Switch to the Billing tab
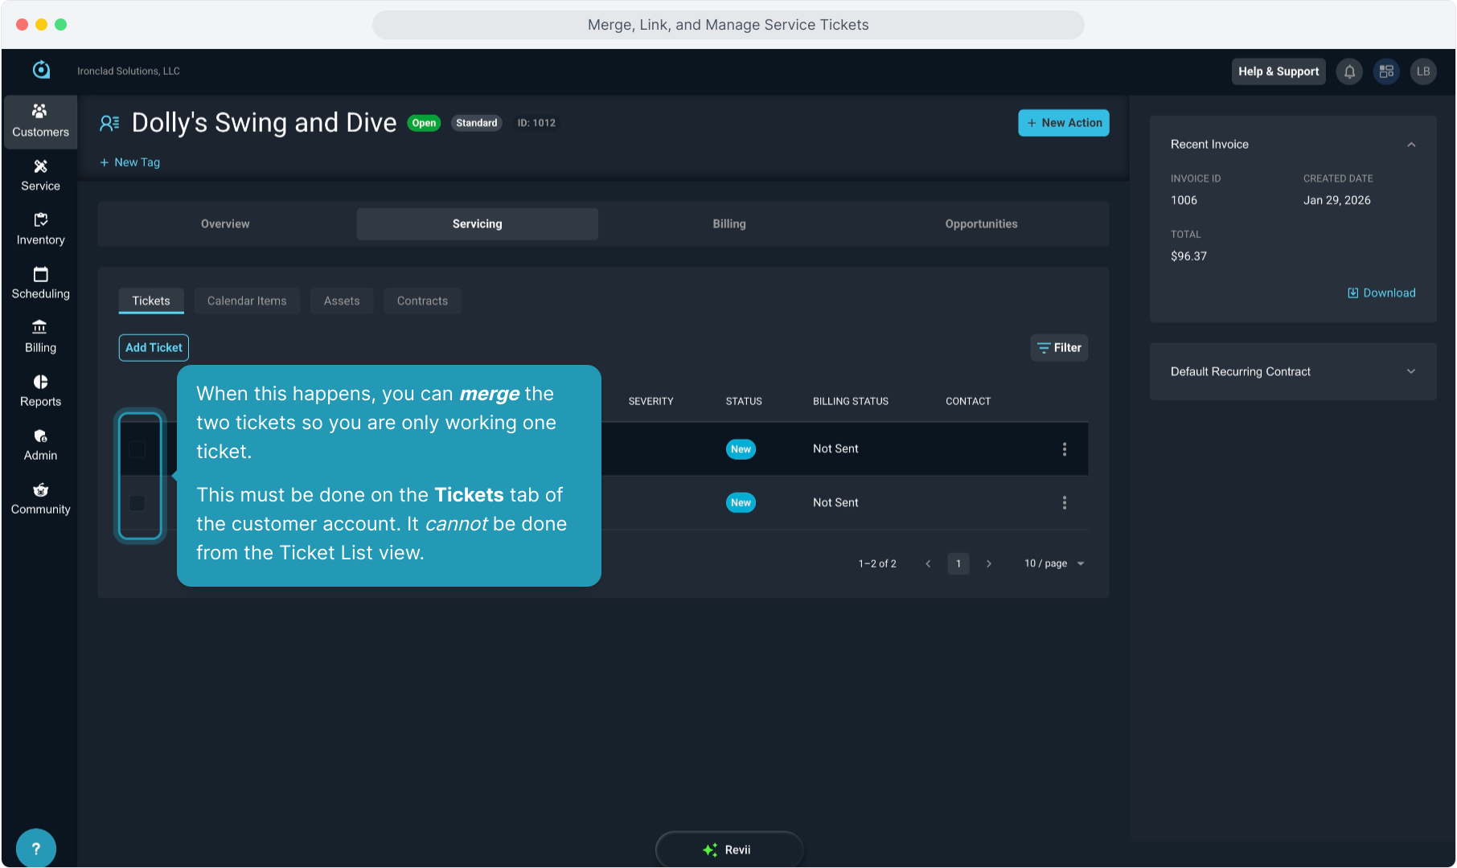1457x868 pixels. tap(728, 224)
